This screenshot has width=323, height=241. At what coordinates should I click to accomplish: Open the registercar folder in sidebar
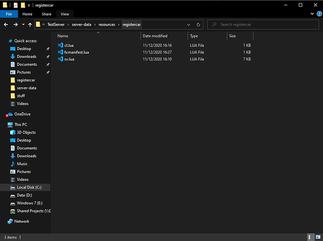(x=26, y=80)
